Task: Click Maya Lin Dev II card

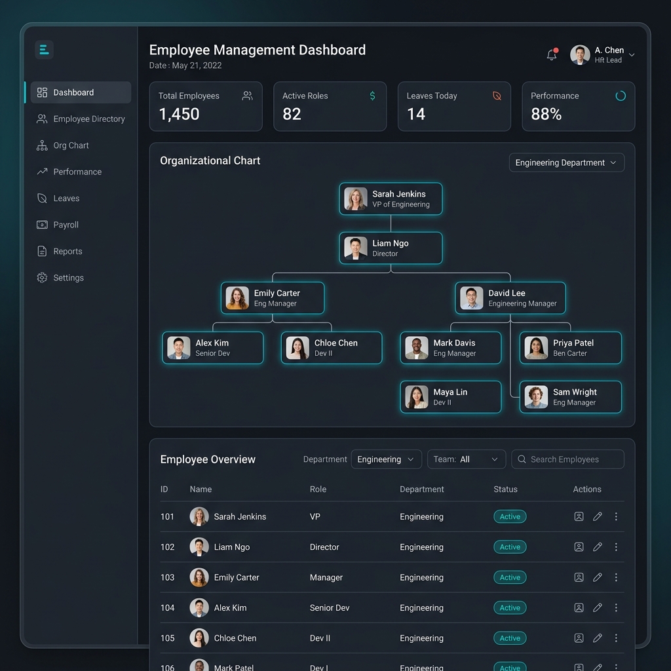Action: click(x=451, y=397)
